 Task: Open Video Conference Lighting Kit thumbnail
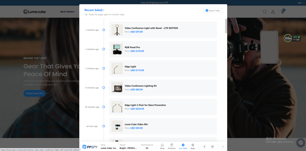pos(117,88)
